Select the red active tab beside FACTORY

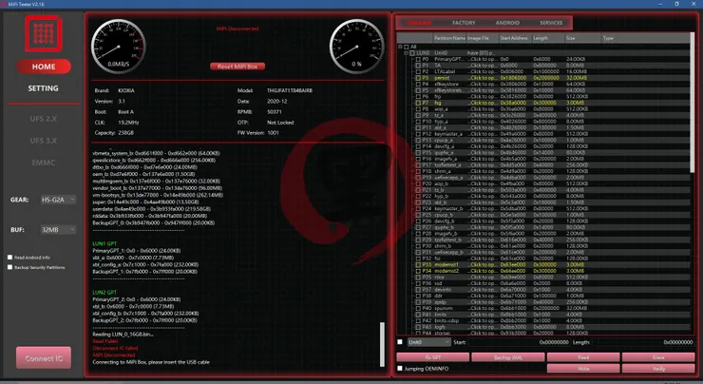(420, 23)
